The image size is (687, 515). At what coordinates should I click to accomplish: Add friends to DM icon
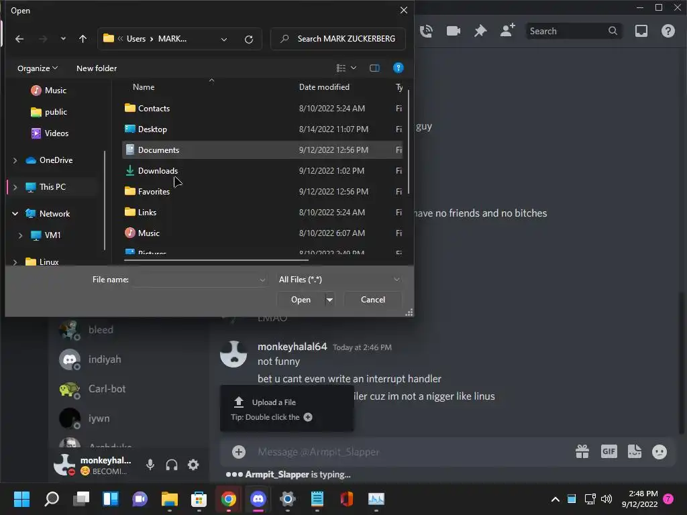(507, 31)
